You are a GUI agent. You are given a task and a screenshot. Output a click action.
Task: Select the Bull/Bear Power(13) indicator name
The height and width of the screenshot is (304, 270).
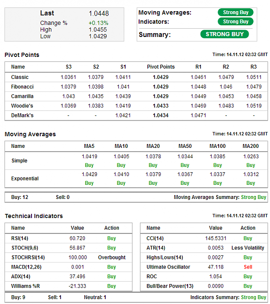170,286
